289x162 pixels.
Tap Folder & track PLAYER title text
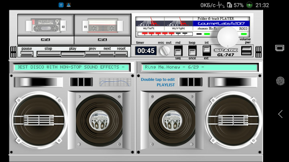(216, 18)
